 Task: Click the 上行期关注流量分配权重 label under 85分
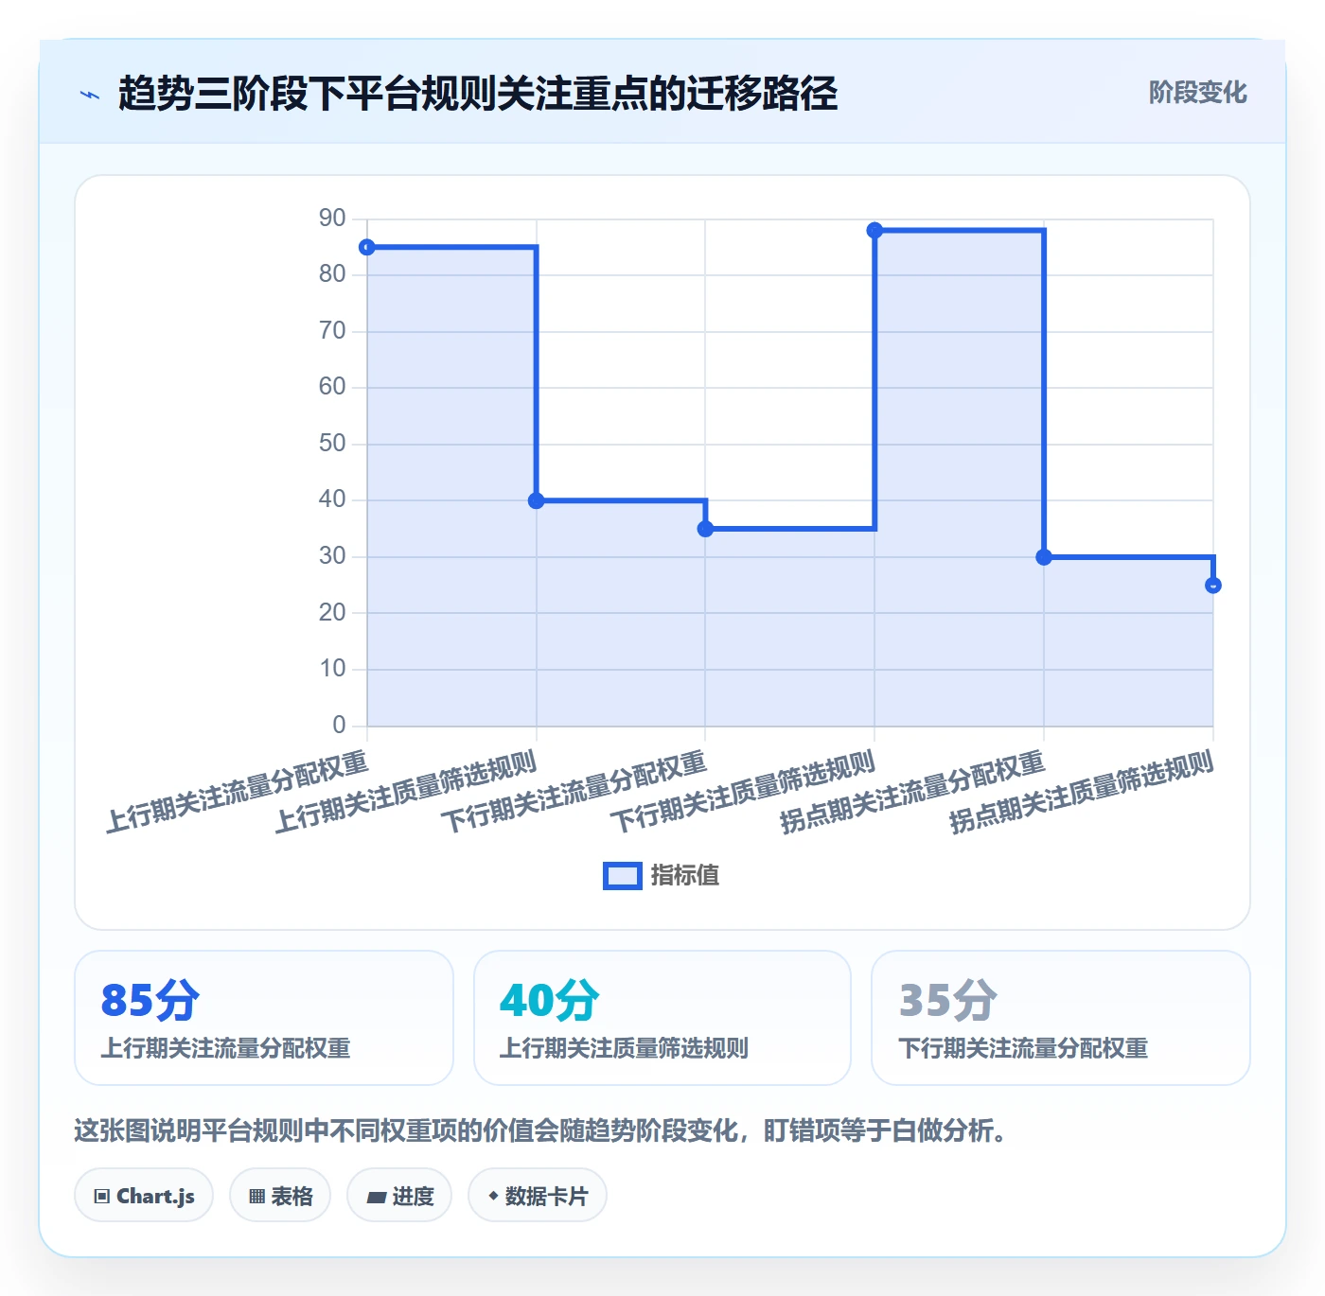pos(226,1048)
